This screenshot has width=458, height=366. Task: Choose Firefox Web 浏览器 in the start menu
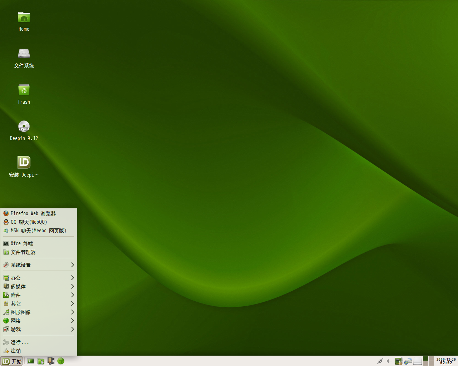pyautogui.click(x=39, y=213)
